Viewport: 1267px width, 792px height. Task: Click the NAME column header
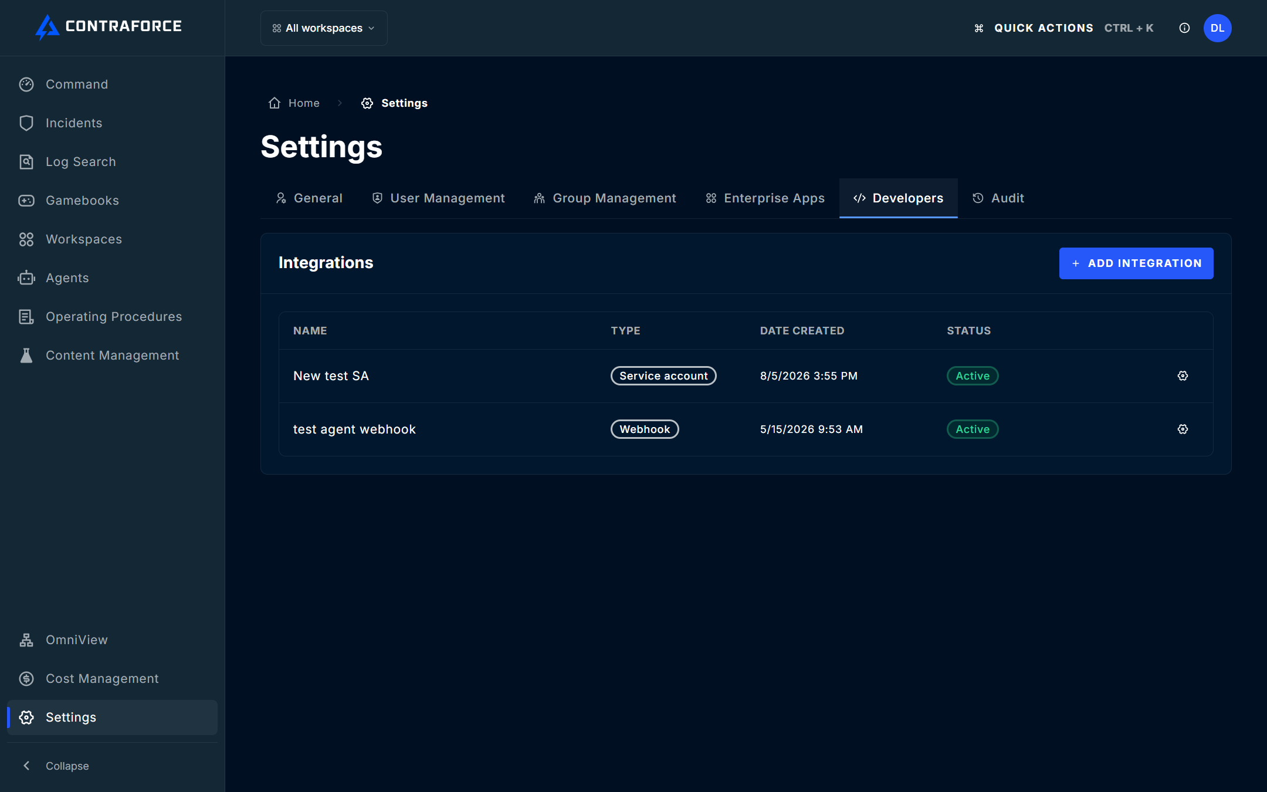tap(310, 331)
